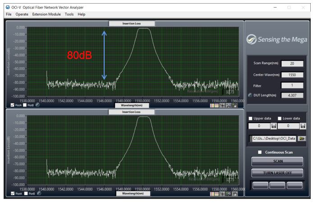The image size is (313, 203).
Task: Click Resolution BW value 32.73 in lower plot
Action: [230, 180]
